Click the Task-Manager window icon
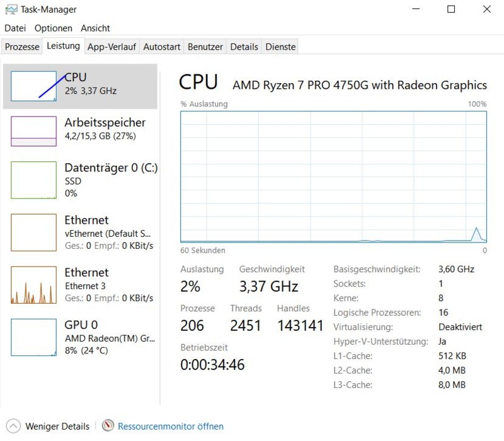 pyautogui.click(x=11, y=9)
